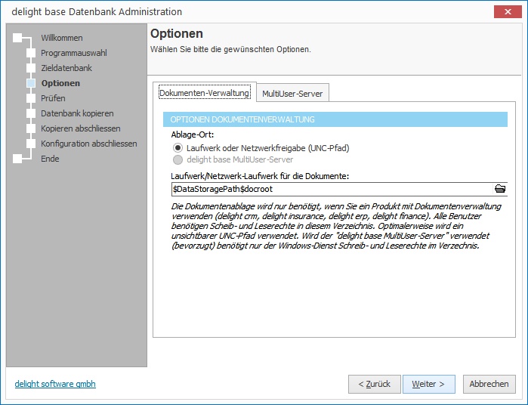Close the Datenbank Administration window
The height and width of the screenshot is (405, 528).
coord(505,11)
